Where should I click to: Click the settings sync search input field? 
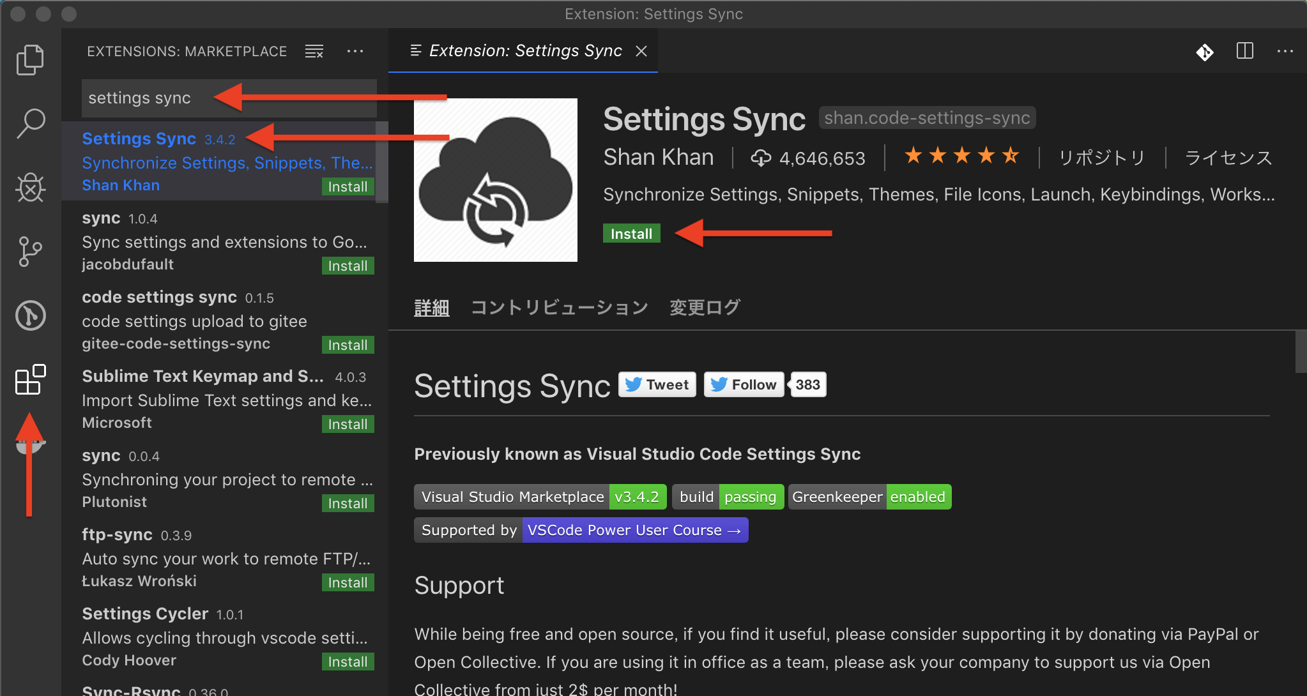pyautogui.click(x=229, y=98)
